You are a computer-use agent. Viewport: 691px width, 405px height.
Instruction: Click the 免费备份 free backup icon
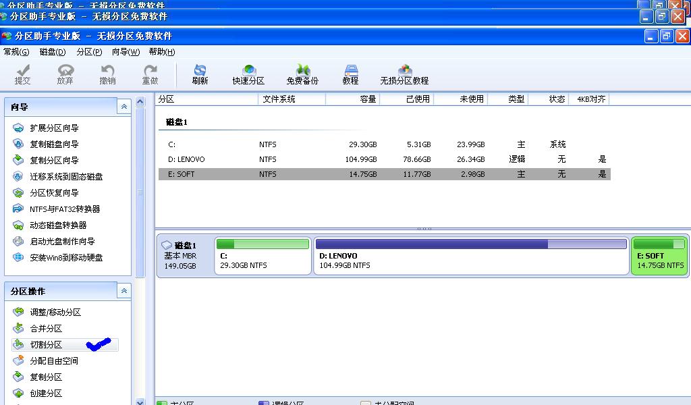(302, 74)
